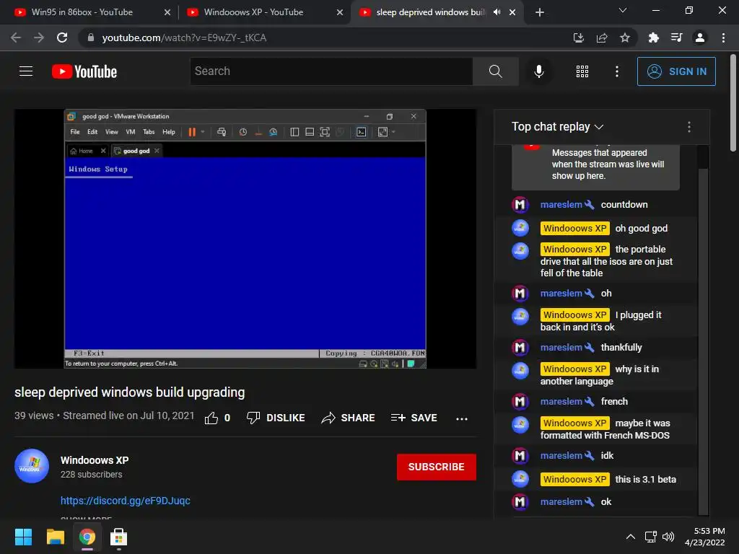The image size is (739, 554).
Task: Open more actions ellipsis under video
Action: 462,419
